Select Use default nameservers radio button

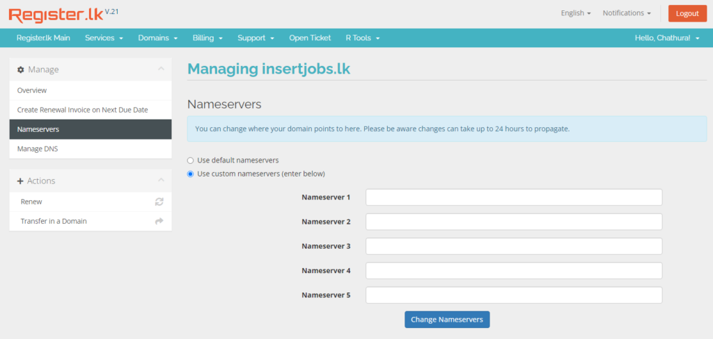tap(191, 160)
